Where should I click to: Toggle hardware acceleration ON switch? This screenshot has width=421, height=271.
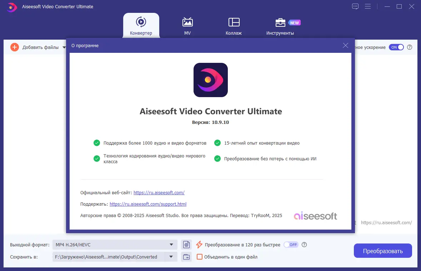tap(396, 47)
